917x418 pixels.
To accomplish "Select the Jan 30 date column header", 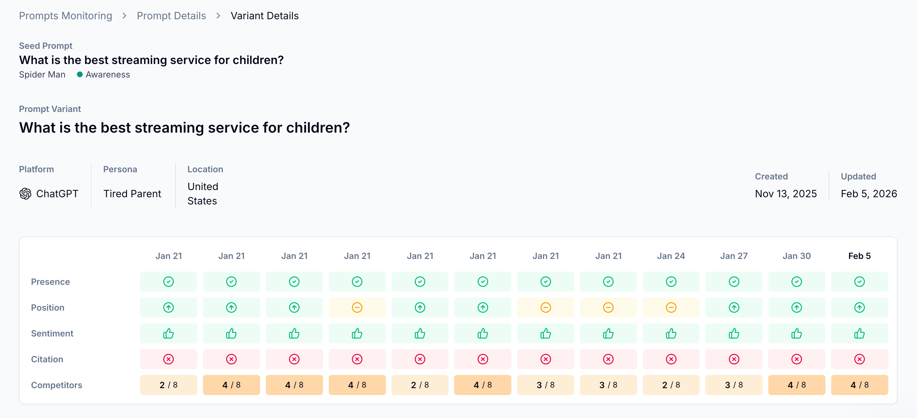I will tap(796, 256).
